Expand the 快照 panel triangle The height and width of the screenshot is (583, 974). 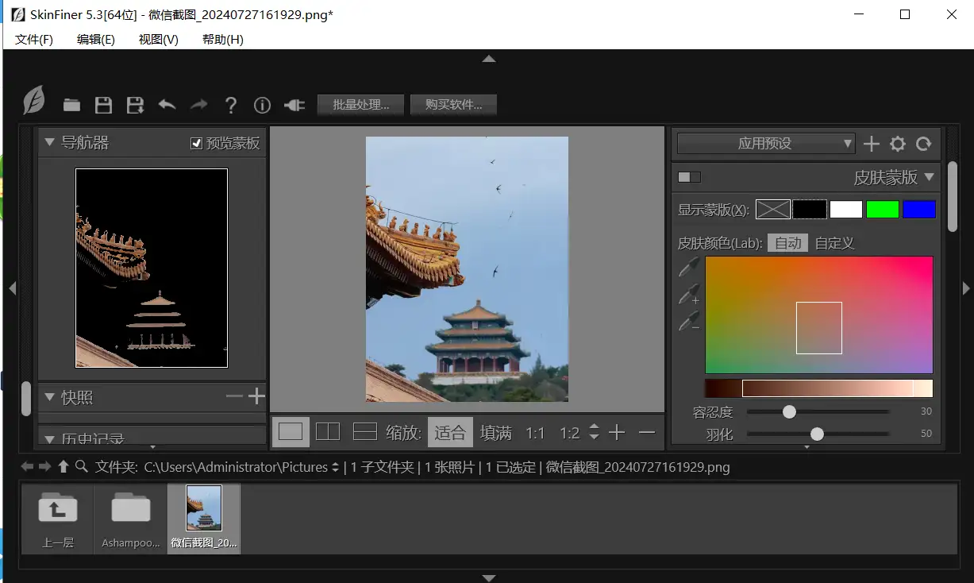50,397
